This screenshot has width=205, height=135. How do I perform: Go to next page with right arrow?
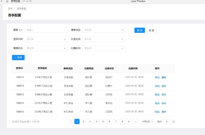136,121
